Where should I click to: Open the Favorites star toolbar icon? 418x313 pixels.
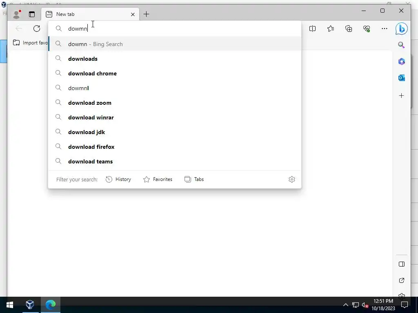tap(331, 29)
